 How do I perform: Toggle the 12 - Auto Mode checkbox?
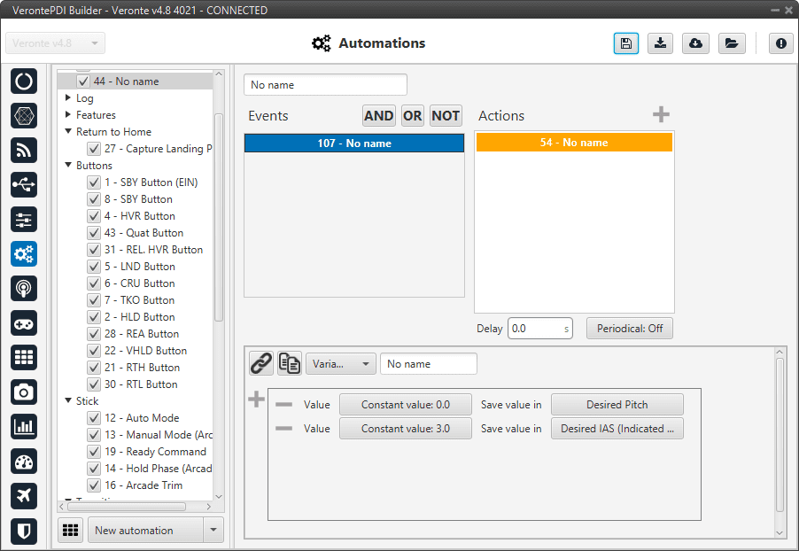point(93,418)
